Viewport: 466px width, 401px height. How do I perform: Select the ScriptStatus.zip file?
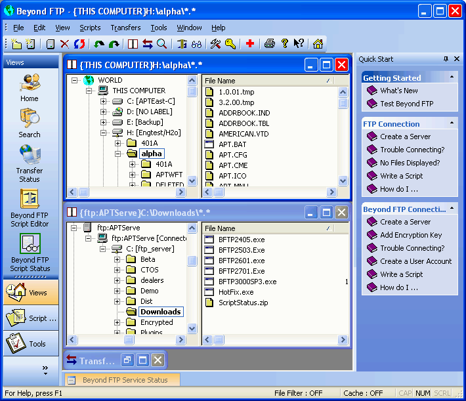pyautogui.click(x=243, y=303)
